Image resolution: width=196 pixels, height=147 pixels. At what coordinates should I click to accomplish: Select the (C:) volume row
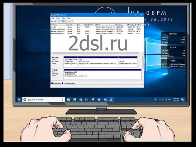pos(96,27)
